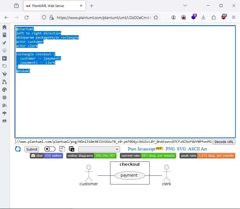
Task: Open the ASCII Art link
Action: coord(197,149)
